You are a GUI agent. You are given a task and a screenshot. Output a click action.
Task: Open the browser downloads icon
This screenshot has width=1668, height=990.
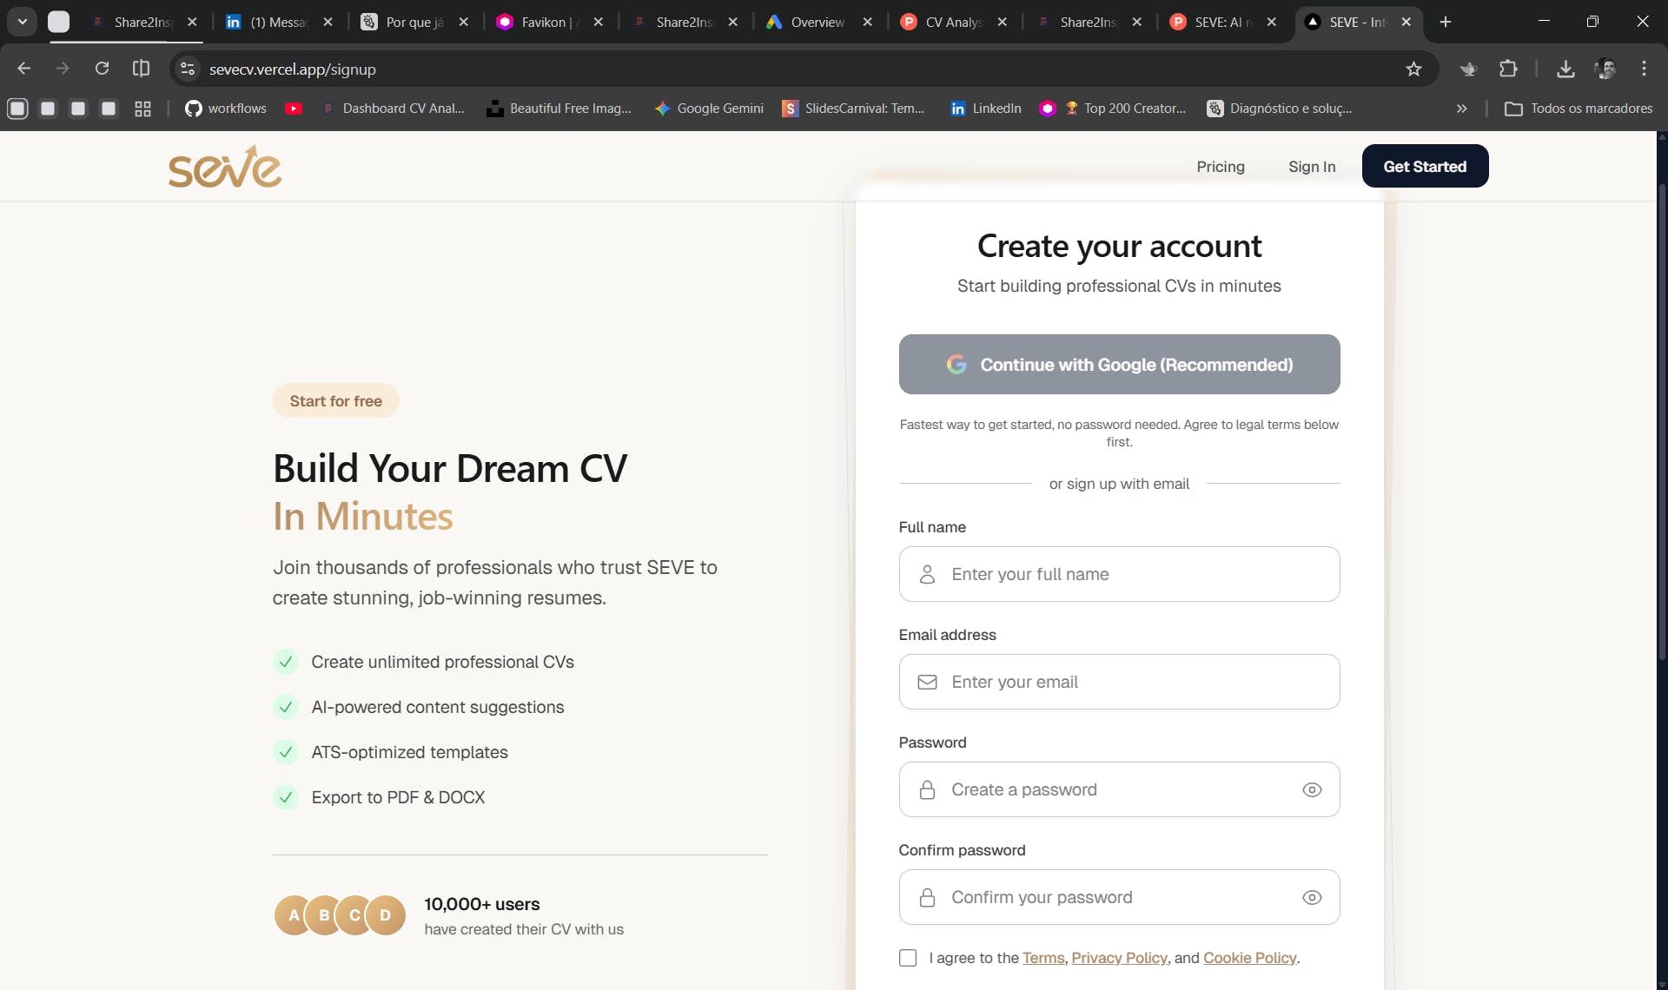(1565, 69)
